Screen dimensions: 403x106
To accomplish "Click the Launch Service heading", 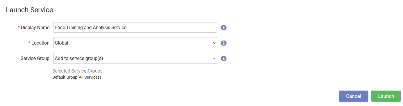I will pyautogui.click(x=30, y=10).
